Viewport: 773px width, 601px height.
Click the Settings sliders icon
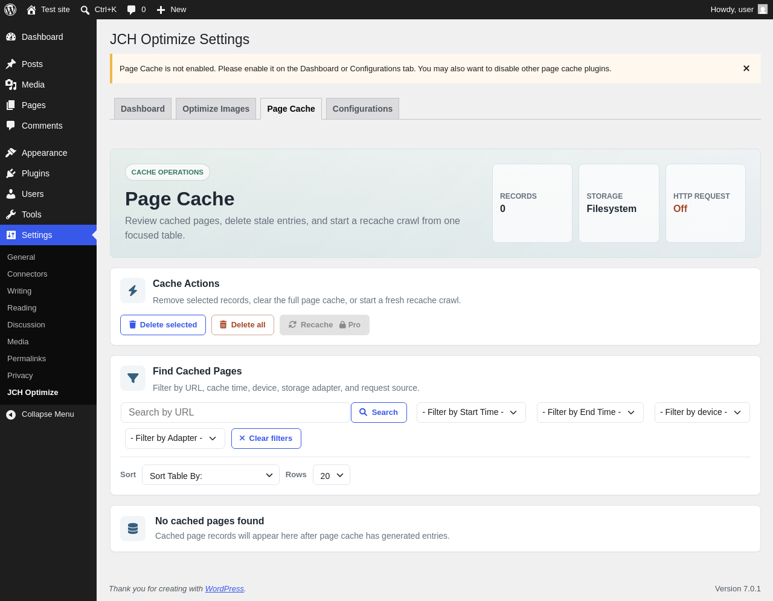(x=11, y=235)
